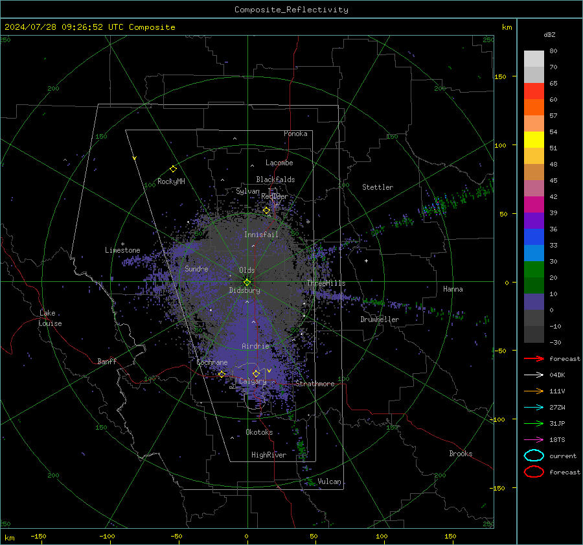Click the 150 tick on the right axis

(x=501, y=76)
